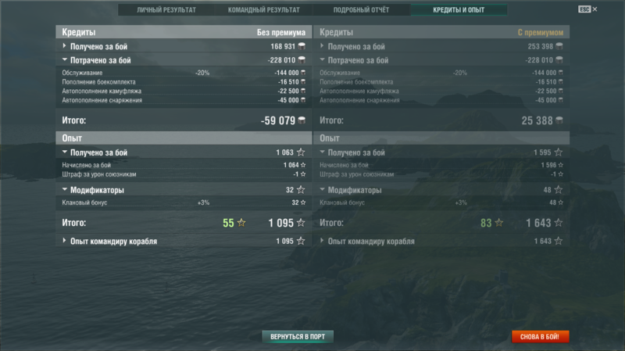This screenshot has height=351, width=625.
Task: Click the ESC close icon
Action: point(588,9)
